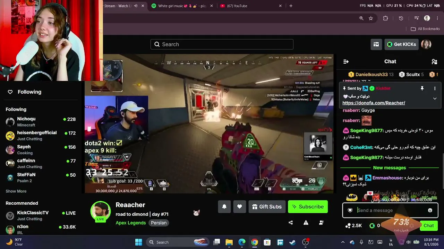Open OBS Studio from taskbar
444x249 pixels.
(305, 242)
